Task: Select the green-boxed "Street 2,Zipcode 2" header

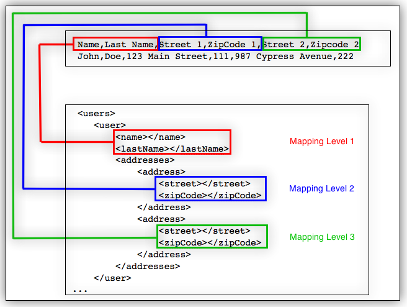Action: (x=311, y=44)
